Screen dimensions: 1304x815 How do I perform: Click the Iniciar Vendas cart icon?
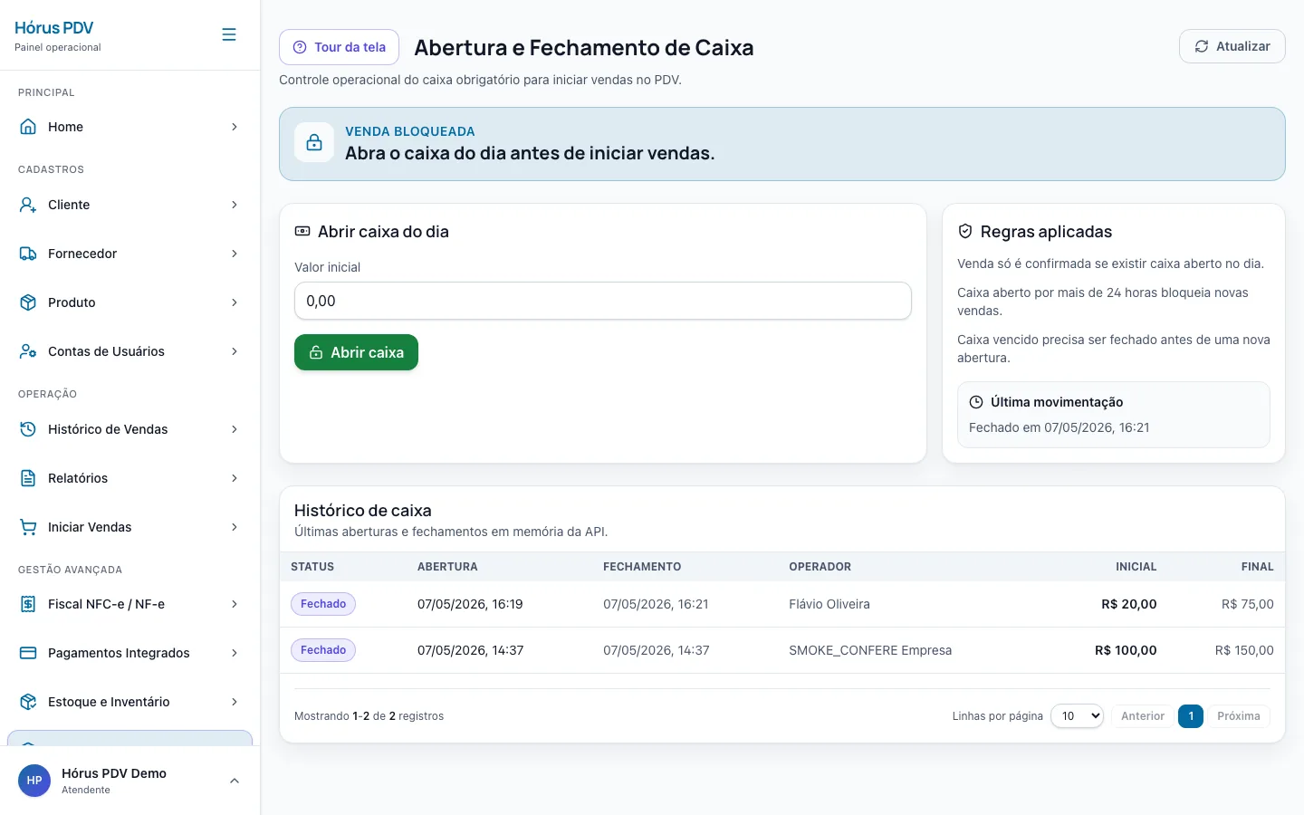pos(28,527)
